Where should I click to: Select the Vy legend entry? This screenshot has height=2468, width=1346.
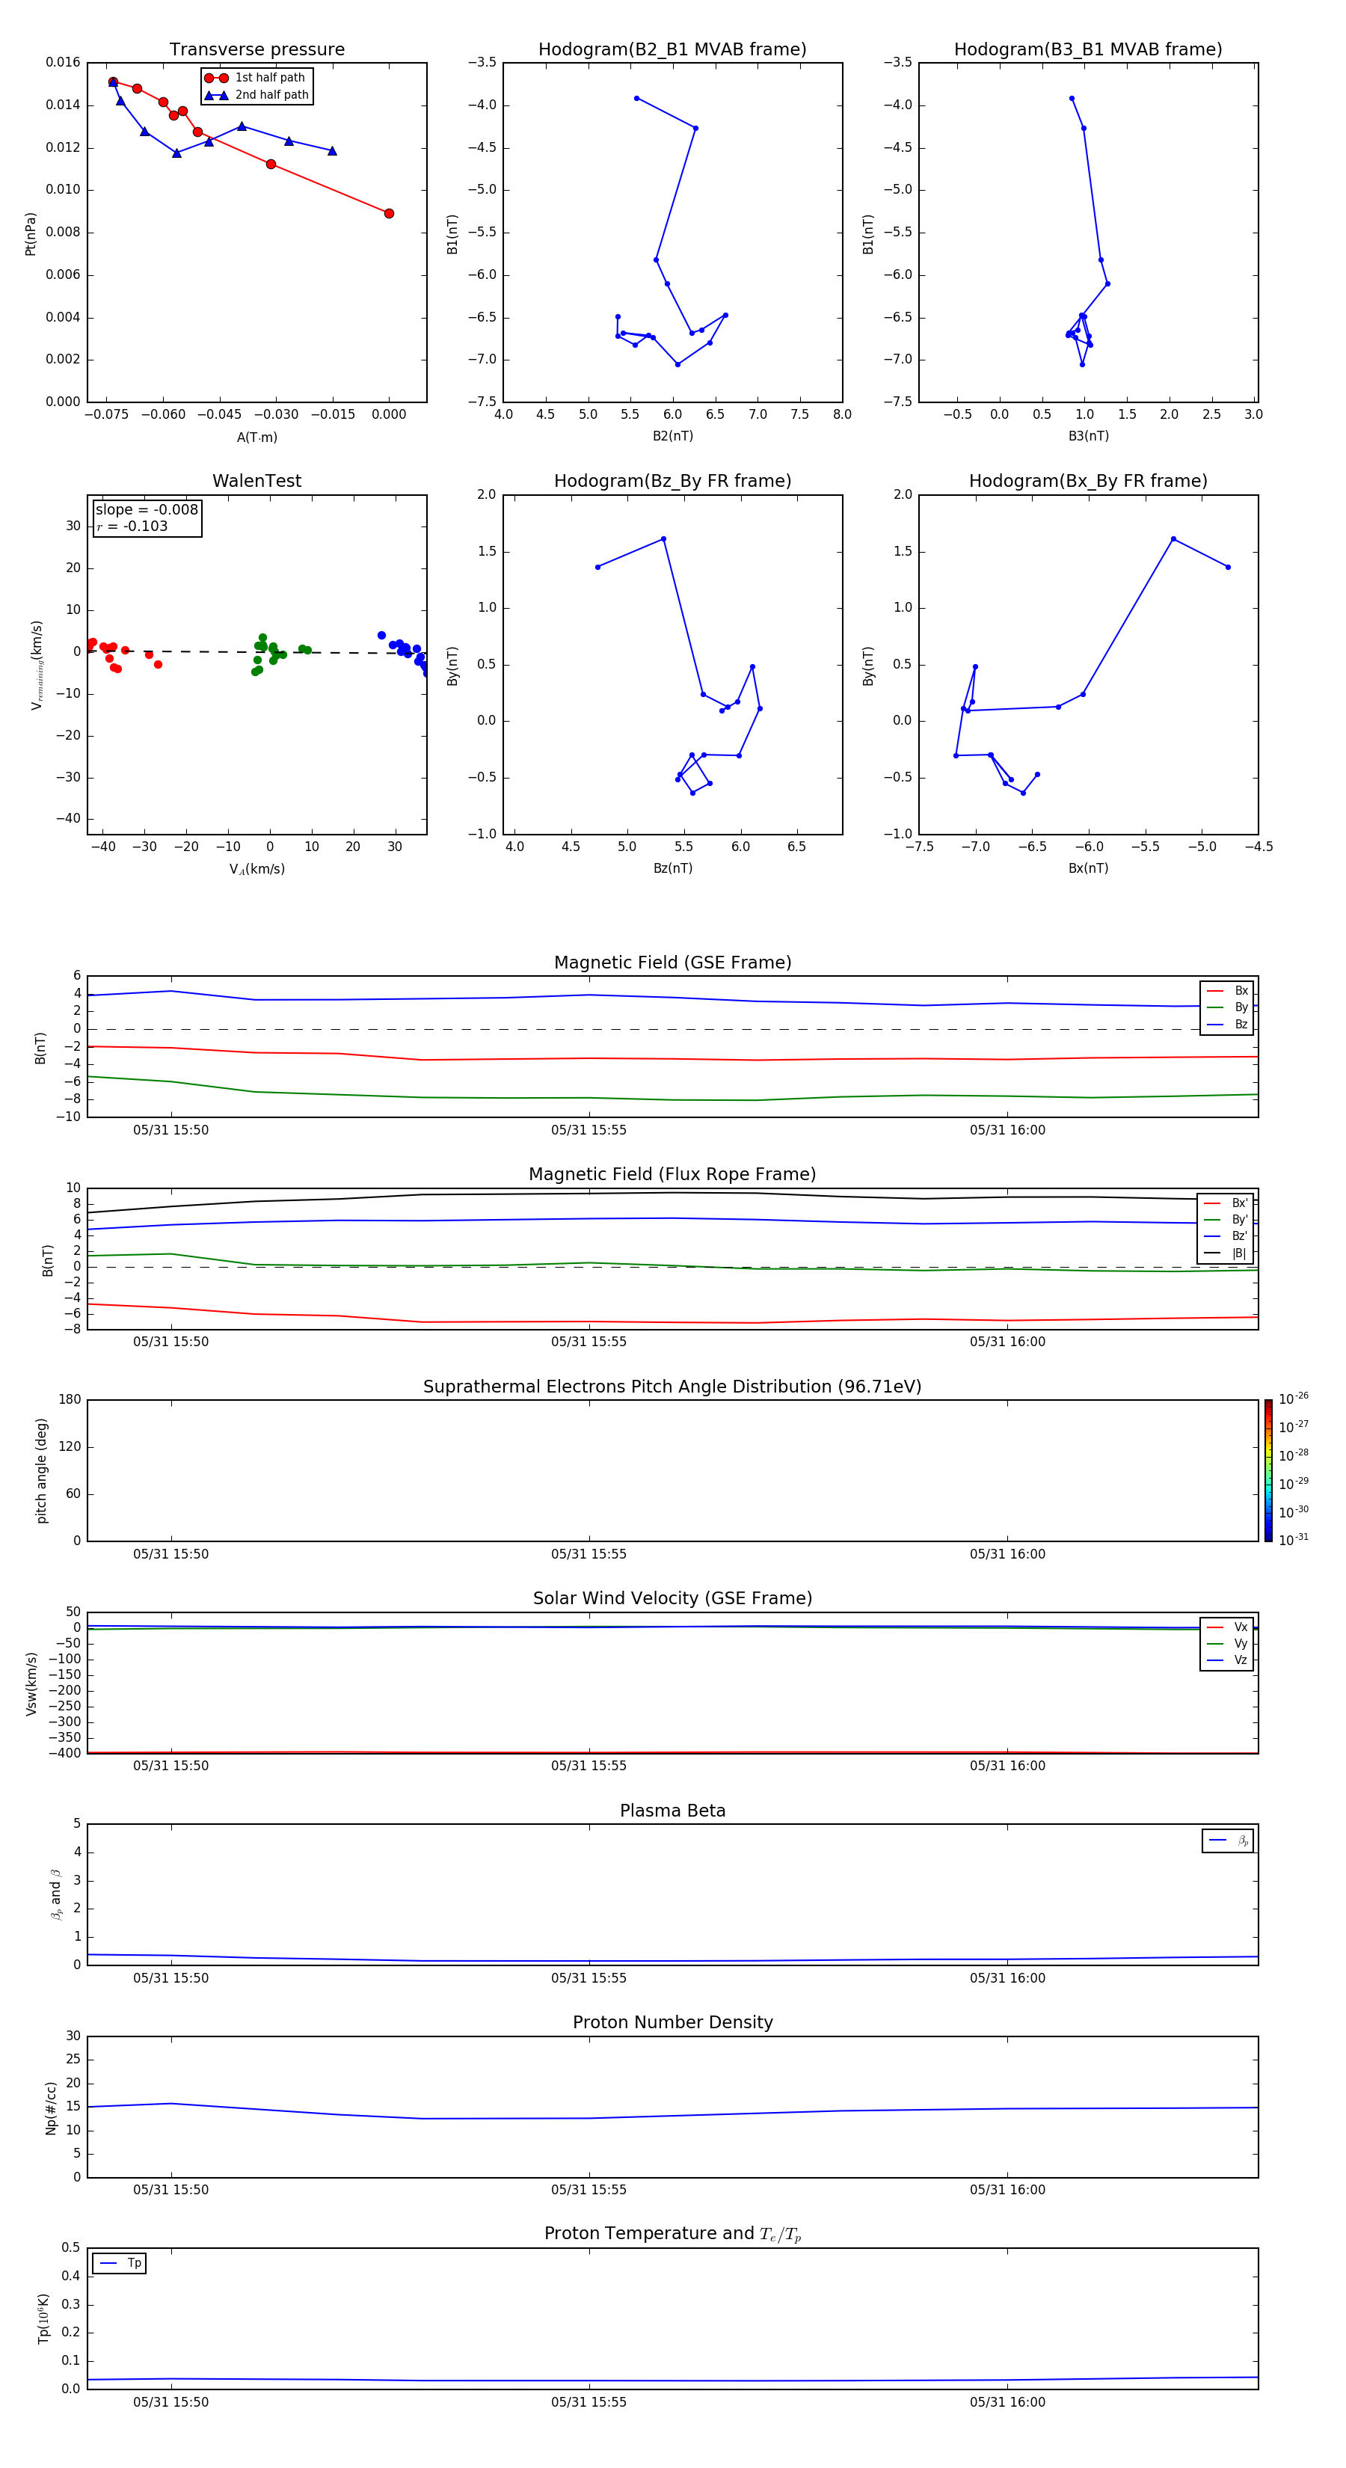point(1227,1644)
